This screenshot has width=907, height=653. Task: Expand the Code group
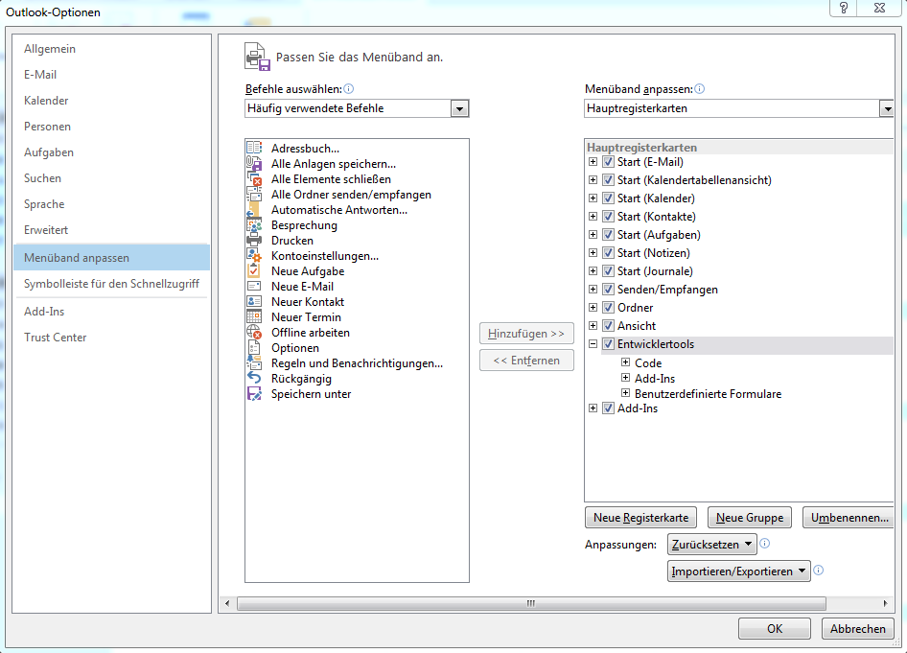pyautogui.click(x=625, y=362)
